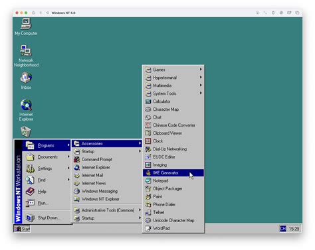Choose Run... from Start menu

coord(47,203)
